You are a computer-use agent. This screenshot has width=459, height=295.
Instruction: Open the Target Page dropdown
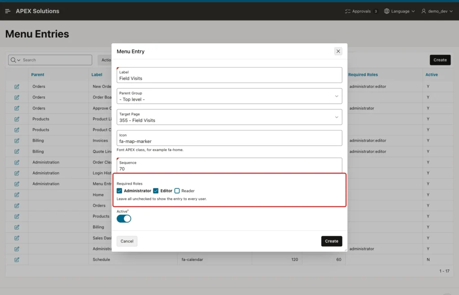tap(229, 117)
